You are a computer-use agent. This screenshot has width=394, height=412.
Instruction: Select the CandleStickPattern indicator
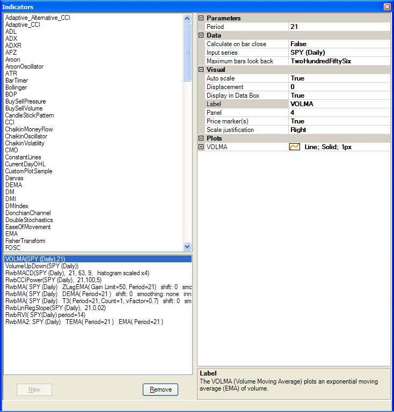point(30,115)
